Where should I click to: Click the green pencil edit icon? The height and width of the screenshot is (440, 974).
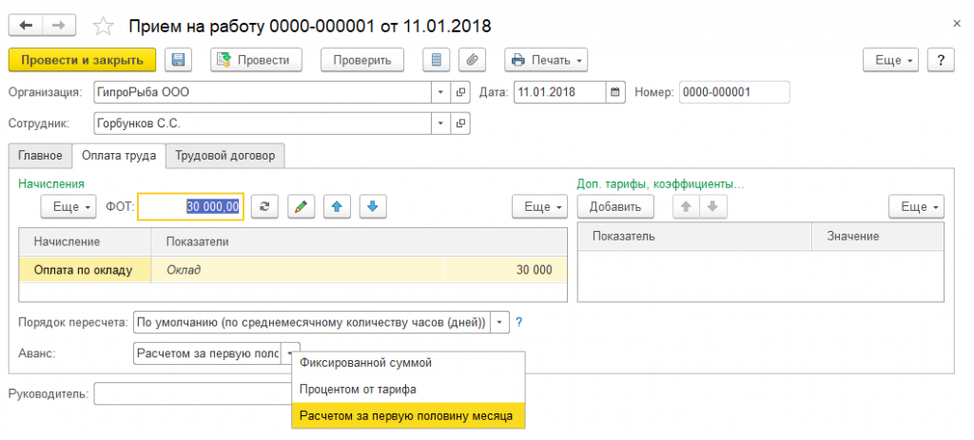click(x=301, y=206)
